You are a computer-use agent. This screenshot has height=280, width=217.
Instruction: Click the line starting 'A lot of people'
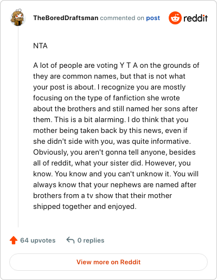116,65
